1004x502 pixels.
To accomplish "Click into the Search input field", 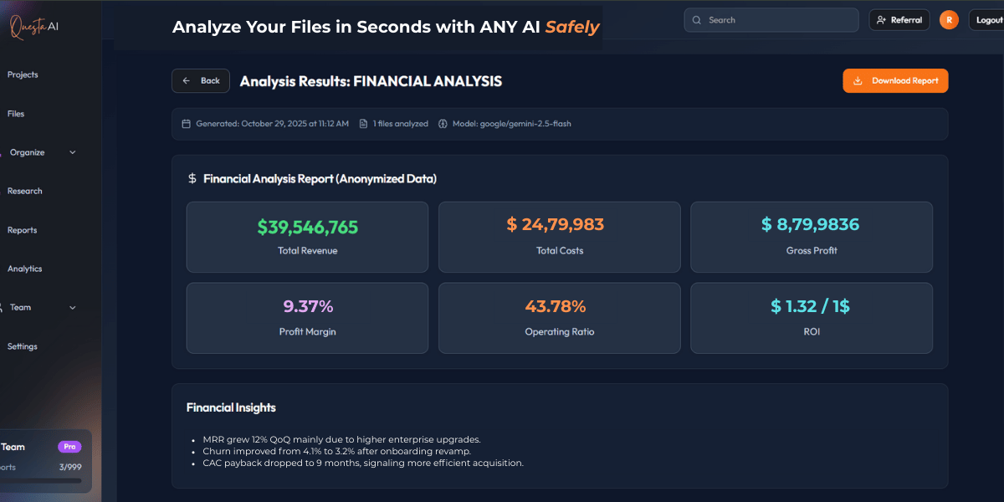I will pos(778,20).
